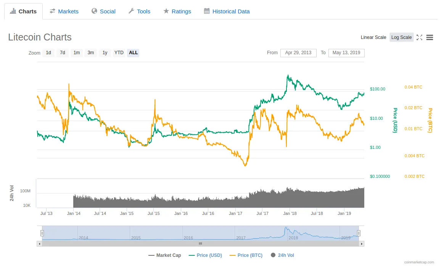
Task: Click the navigator scrollbar thumb
Action: (201, 244)
